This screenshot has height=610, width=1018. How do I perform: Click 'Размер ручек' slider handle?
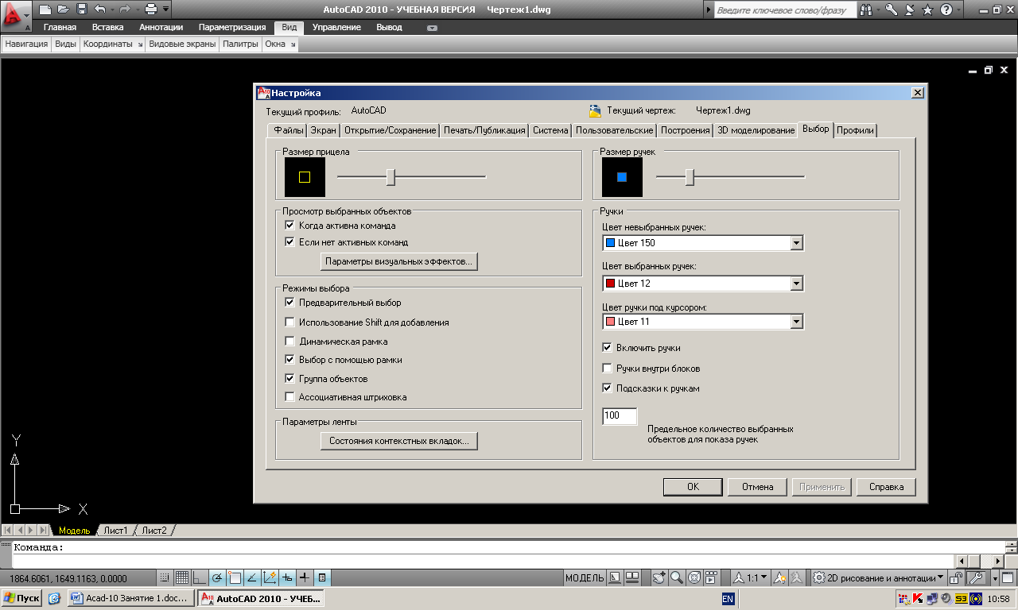tap(690, 176)
